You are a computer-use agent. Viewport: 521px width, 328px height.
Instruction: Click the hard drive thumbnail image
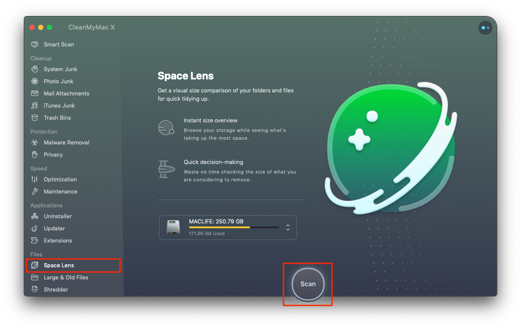173,227
